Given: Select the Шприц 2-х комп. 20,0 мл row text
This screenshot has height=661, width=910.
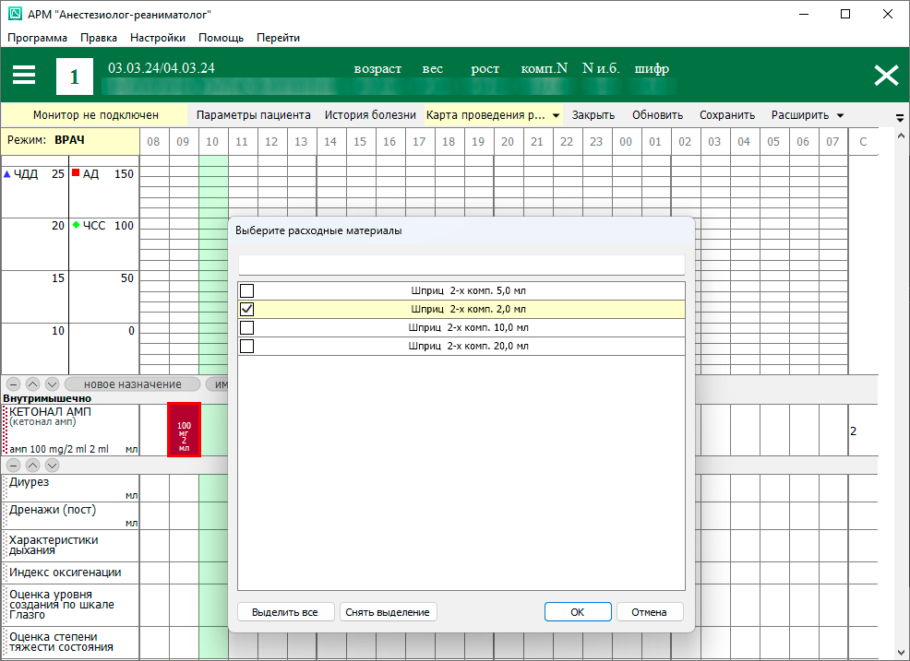Looking at the screenshot, I should 468,346.
